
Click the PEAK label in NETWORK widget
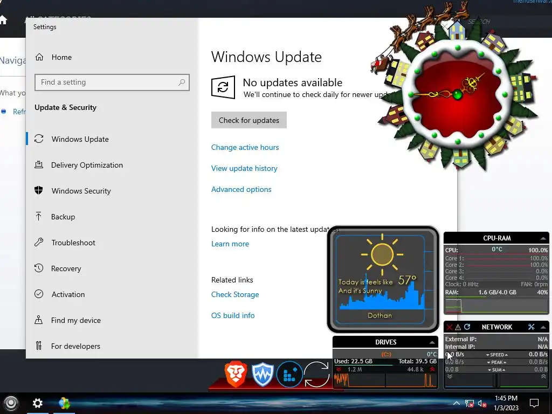(496, 362)
